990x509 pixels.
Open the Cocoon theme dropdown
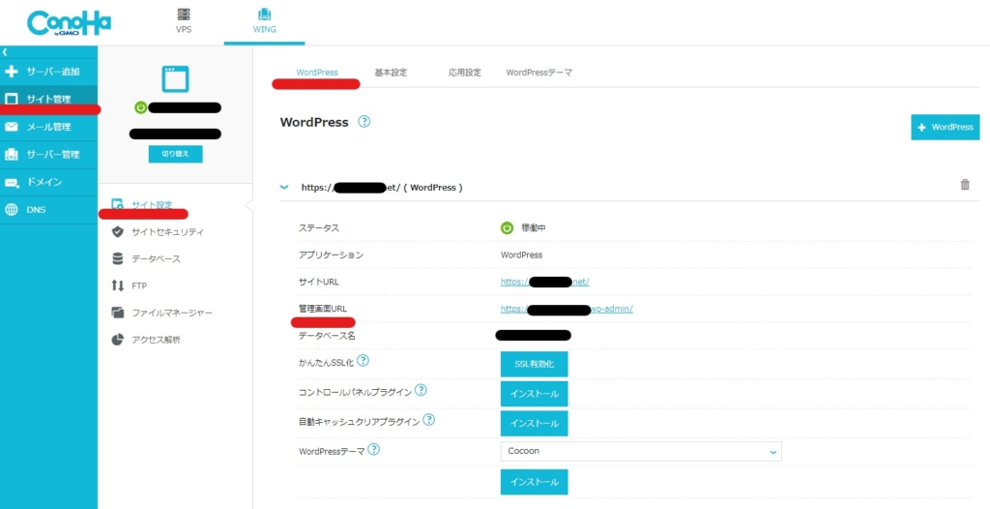pos(641,452)
